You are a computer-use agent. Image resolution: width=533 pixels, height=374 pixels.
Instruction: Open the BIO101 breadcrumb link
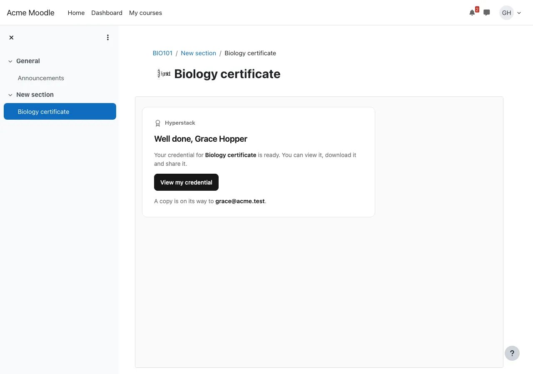click(162, 53)
